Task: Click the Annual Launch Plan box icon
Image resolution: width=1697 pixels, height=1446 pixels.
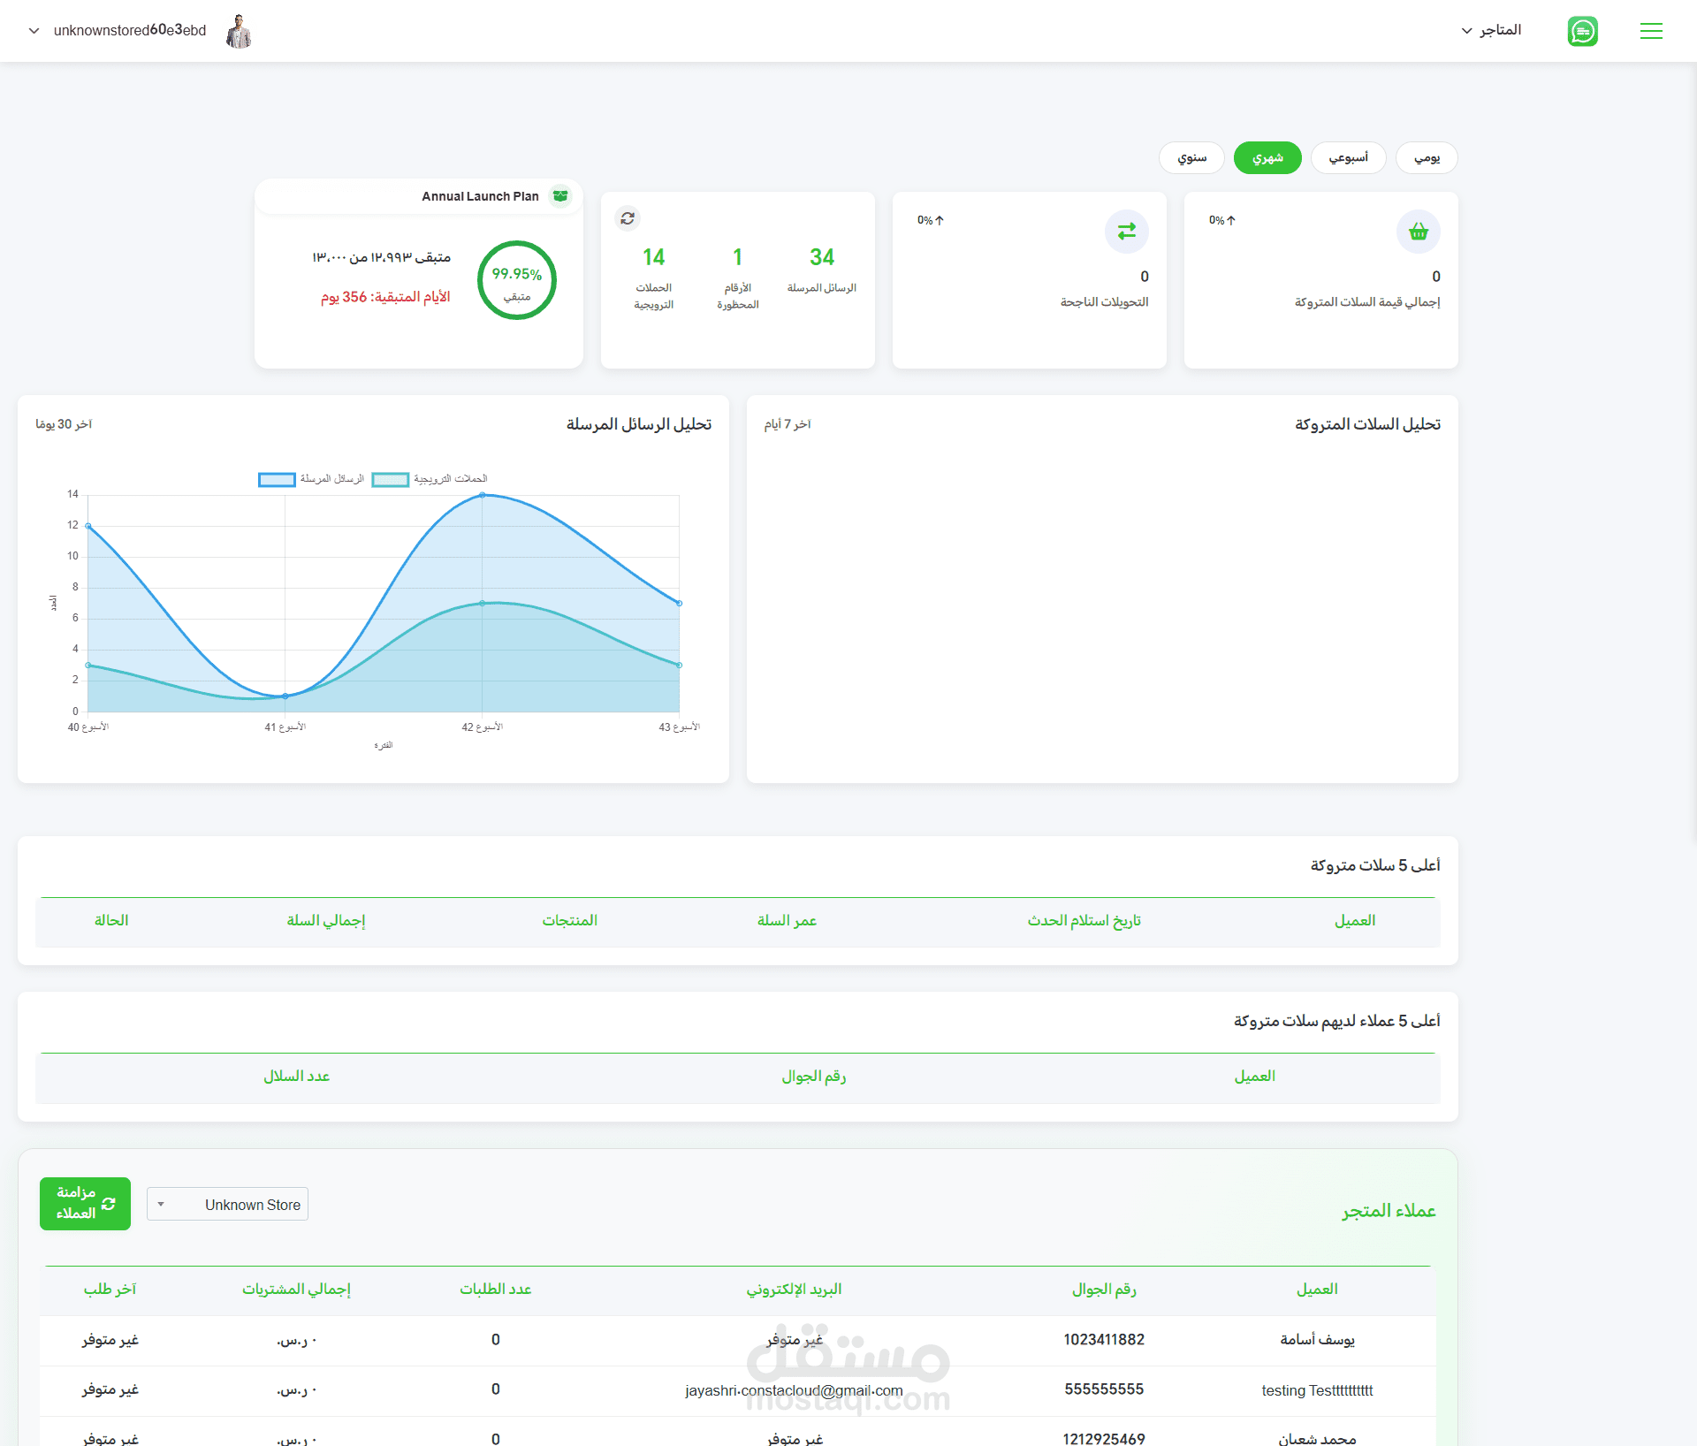Action: pyautogui.click(x=560, y=196)
